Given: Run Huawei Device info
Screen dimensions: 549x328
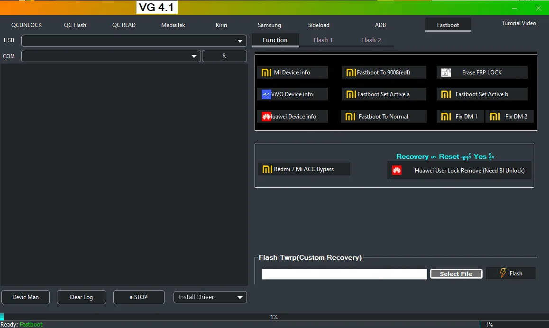Looking at the screenshot, I should pyautogui.click(x=293, y=117).
